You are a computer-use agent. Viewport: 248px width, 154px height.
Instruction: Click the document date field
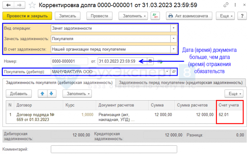pos(122,61)
